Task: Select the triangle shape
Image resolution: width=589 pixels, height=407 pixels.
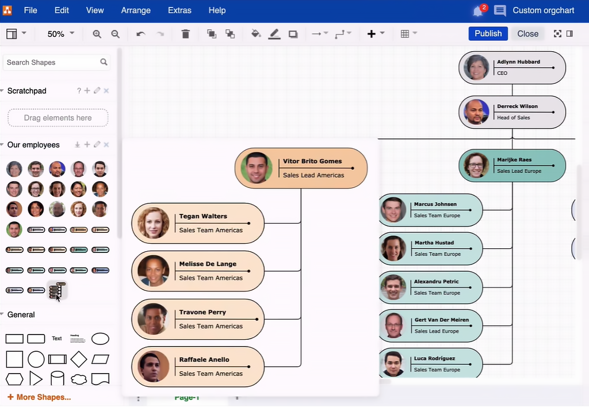Action: [x=36, y=379]
